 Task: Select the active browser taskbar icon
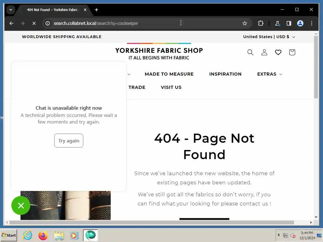coord(91,235)
